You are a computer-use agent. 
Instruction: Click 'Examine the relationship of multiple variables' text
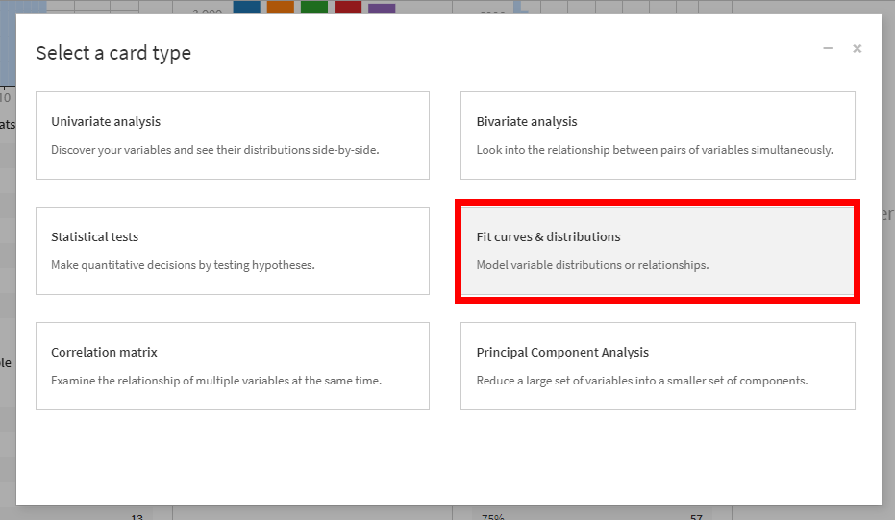tap(216, 381)
